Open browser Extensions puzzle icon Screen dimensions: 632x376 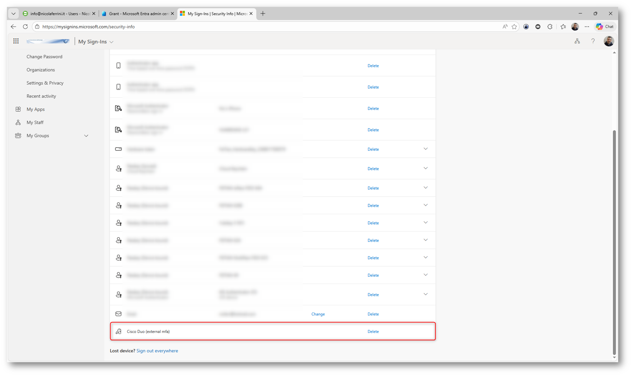550,27
